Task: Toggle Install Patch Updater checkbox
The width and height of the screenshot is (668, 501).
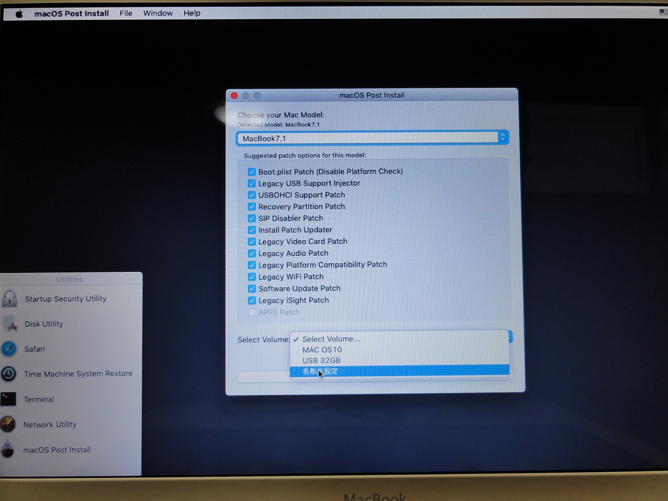Action: click(x=252, y=230)
